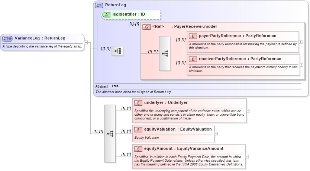The width and height of the screenshot is (310, 171).
Task: Click the sequence compositor inside PayerReceiver.model group
Action: (165, 53)
